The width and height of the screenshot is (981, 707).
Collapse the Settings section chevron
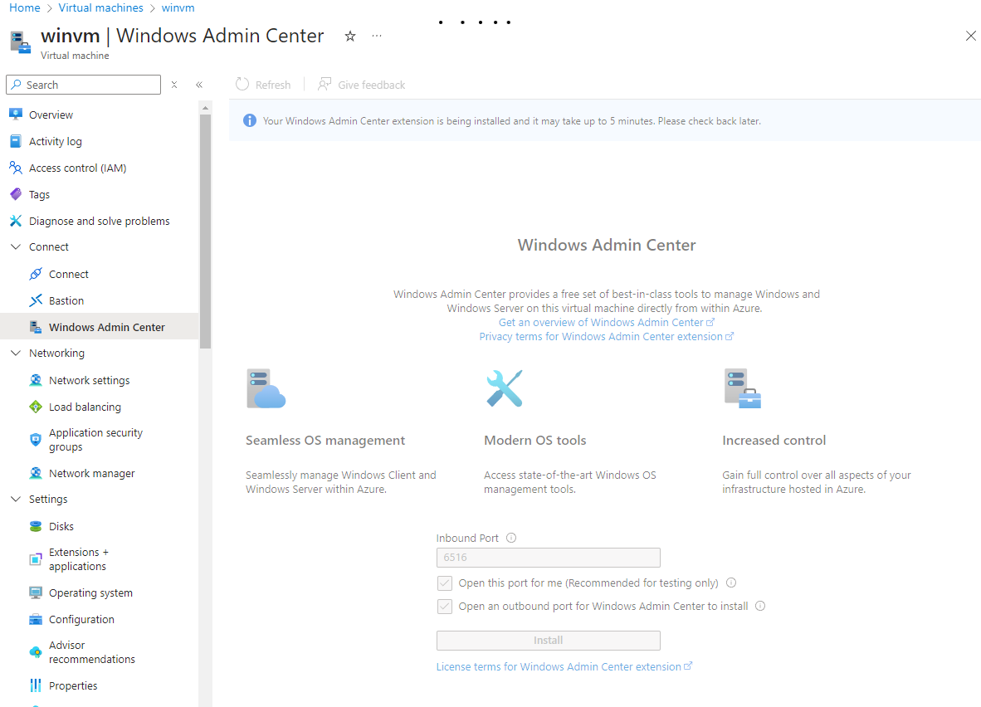[x=16, y=499]
